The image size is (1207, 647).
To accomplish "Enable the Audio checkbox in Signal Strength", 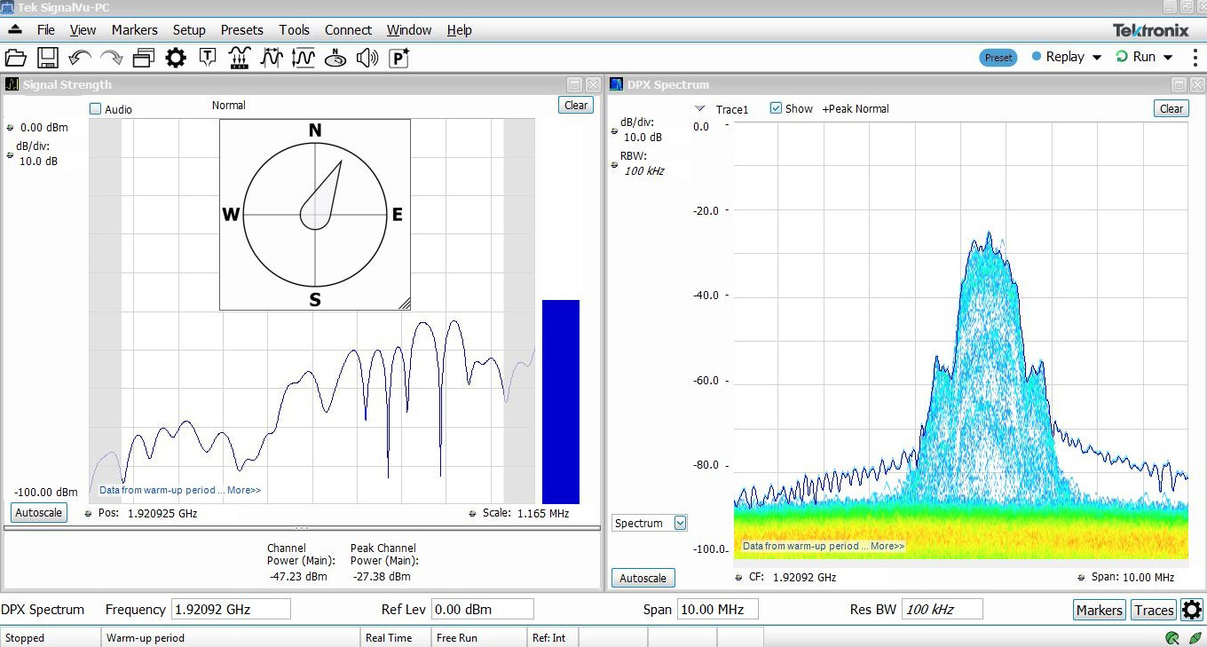I will coord(94,108).
